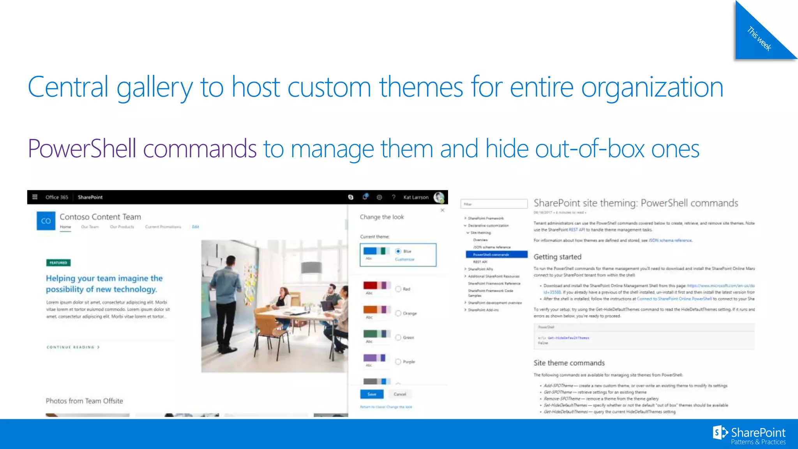Viewport: 798px width, 449px height.
Task: Click the Edit navigation link
Action: 196,227
